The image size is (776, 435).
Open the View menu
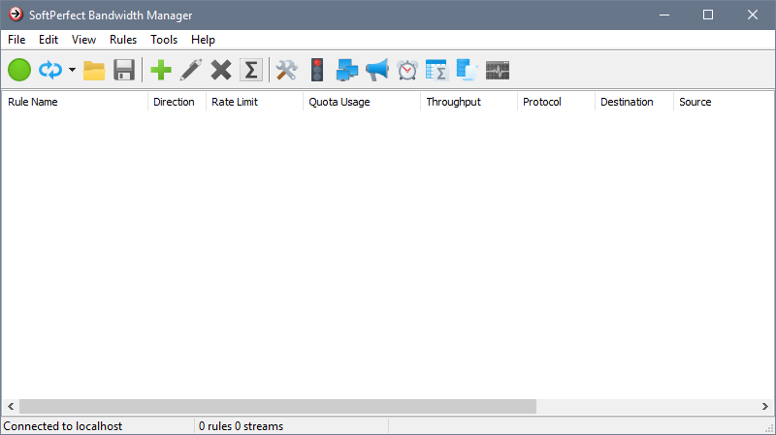(x=83, y=40)
